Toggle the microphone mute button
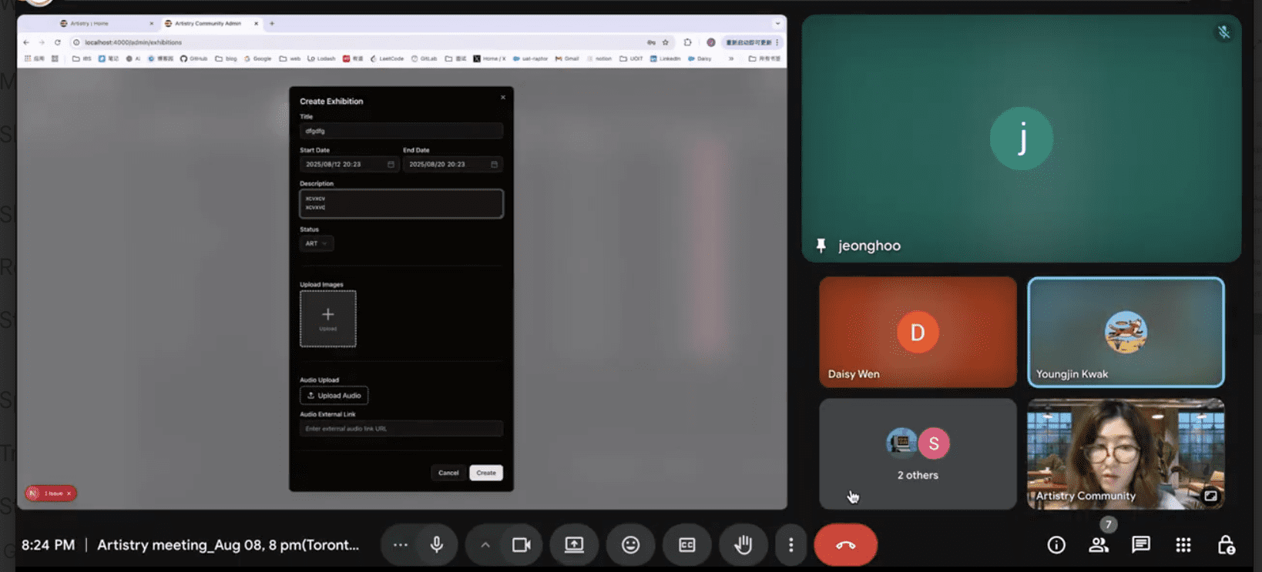 coord(436,545)
